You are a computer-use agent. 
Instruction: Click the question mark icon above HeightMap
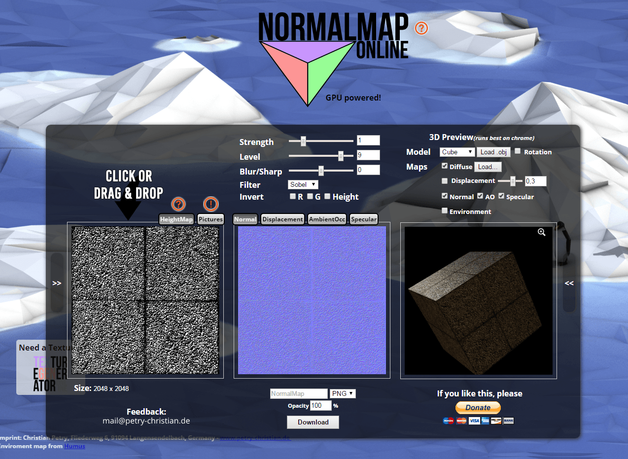(178, 204)
